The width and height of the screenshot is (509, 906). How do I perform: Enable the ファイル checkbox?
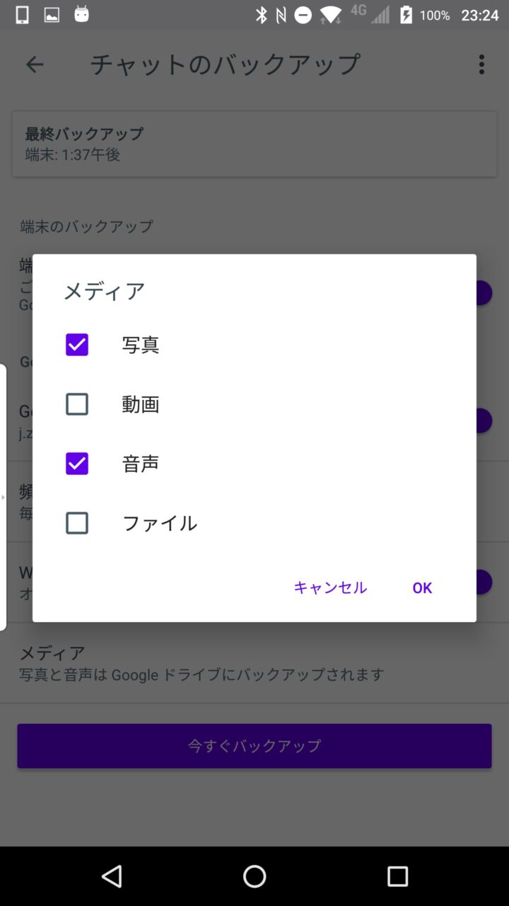pyautogui.click(x=77, y=523)
